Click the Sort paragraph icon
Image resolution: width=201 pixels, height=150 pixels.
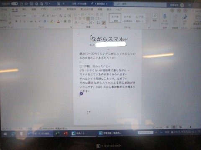tap(98, 22)
